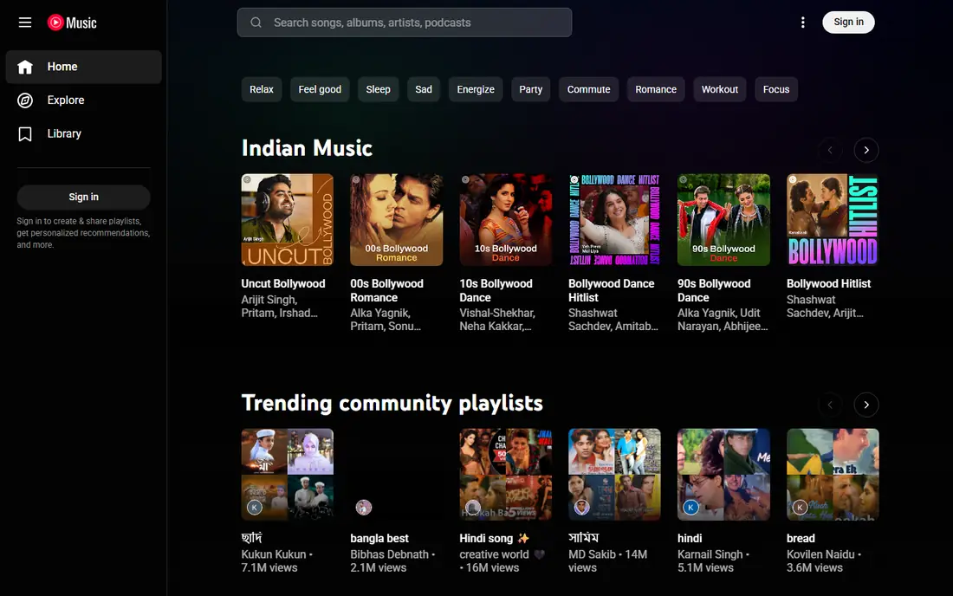
Task: Open Explore in sidebar
Action: click(x=84, y=100)
